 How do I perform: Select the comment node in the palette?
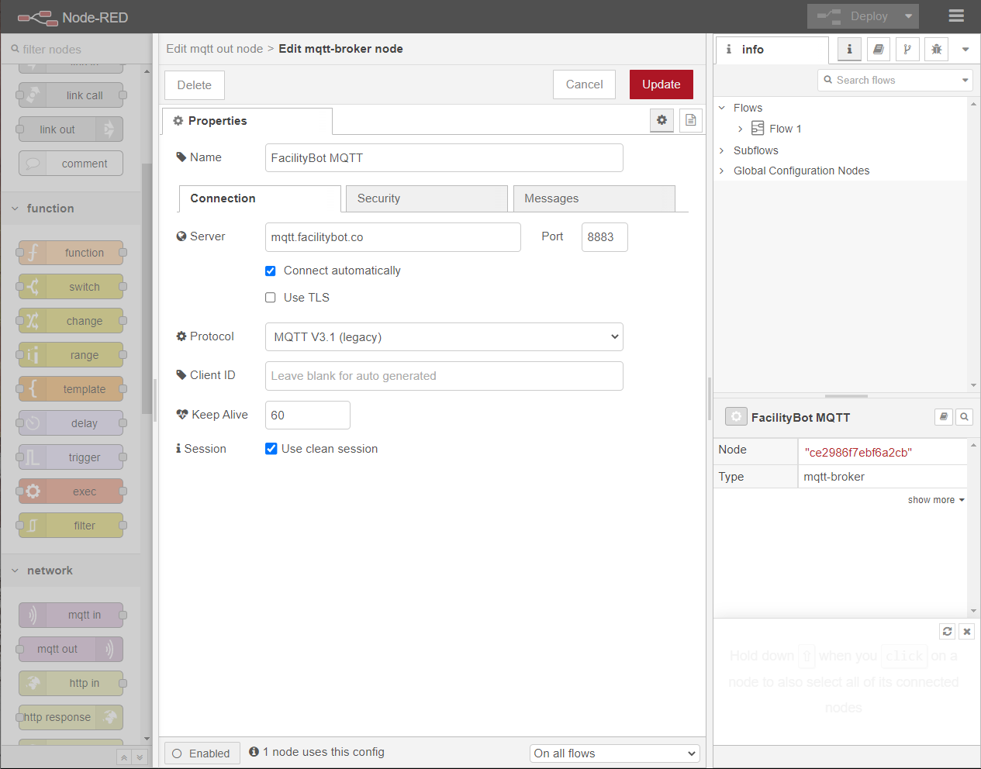pos(71,164)
